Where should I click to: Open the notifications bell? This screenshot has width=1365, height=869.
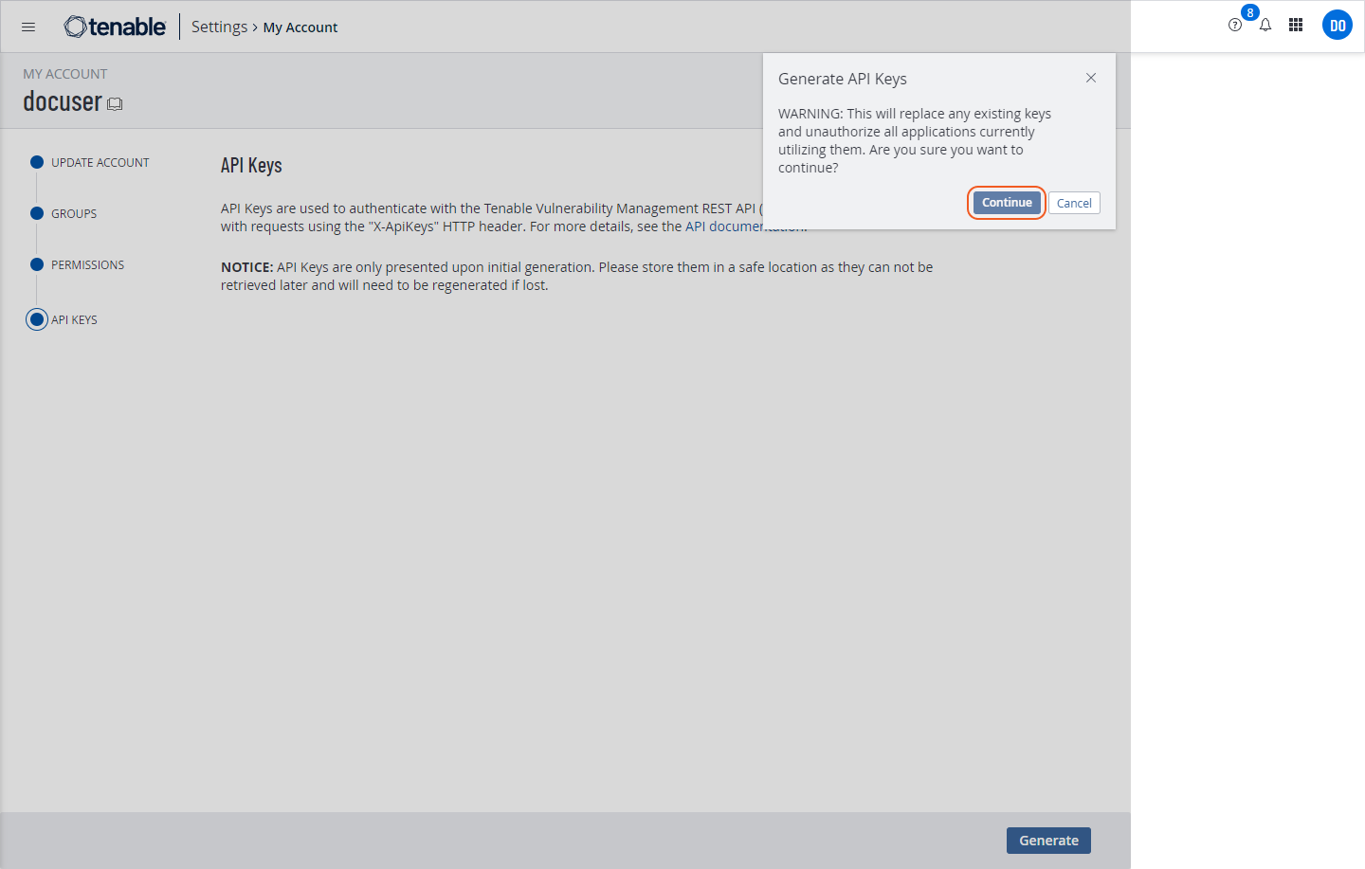point(1265,26)
